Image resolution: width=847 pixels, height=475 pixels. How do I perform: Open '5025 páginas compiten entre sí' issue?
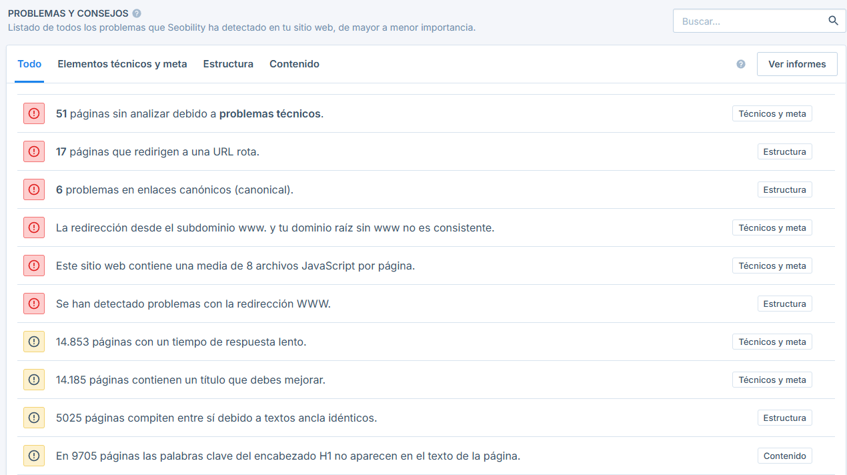click(x=217, y=418)
